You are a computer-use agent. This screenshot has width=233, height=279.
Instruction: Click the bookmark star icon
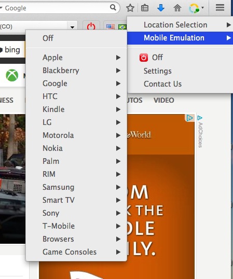[130, 8]
